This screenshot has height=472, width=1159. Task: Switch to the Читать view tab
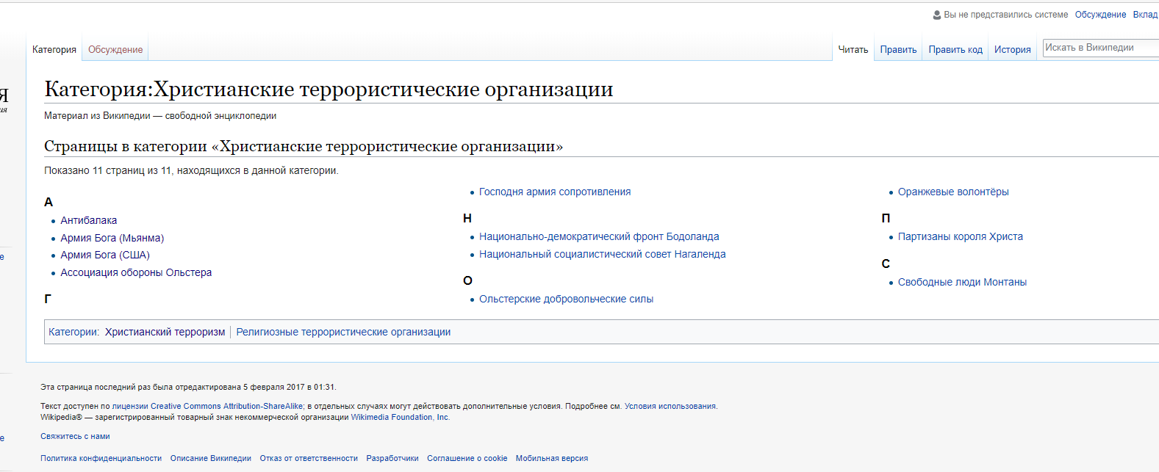(853, 49)
